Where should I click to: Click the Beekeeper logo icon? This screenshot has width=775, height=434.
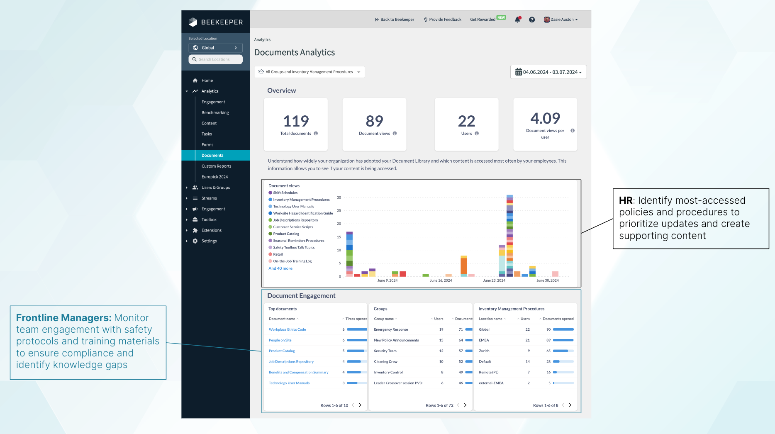point(193,22)
